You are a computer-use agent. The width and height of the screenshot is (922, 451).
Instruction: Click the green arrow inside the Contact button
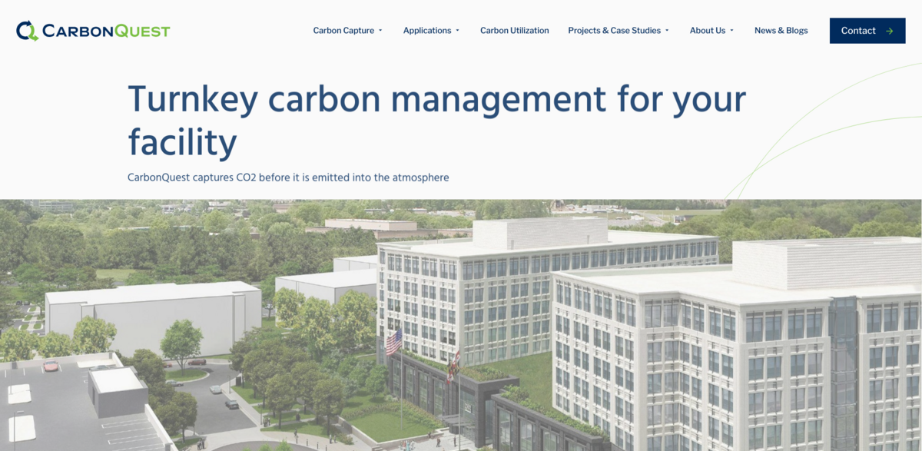890,31
